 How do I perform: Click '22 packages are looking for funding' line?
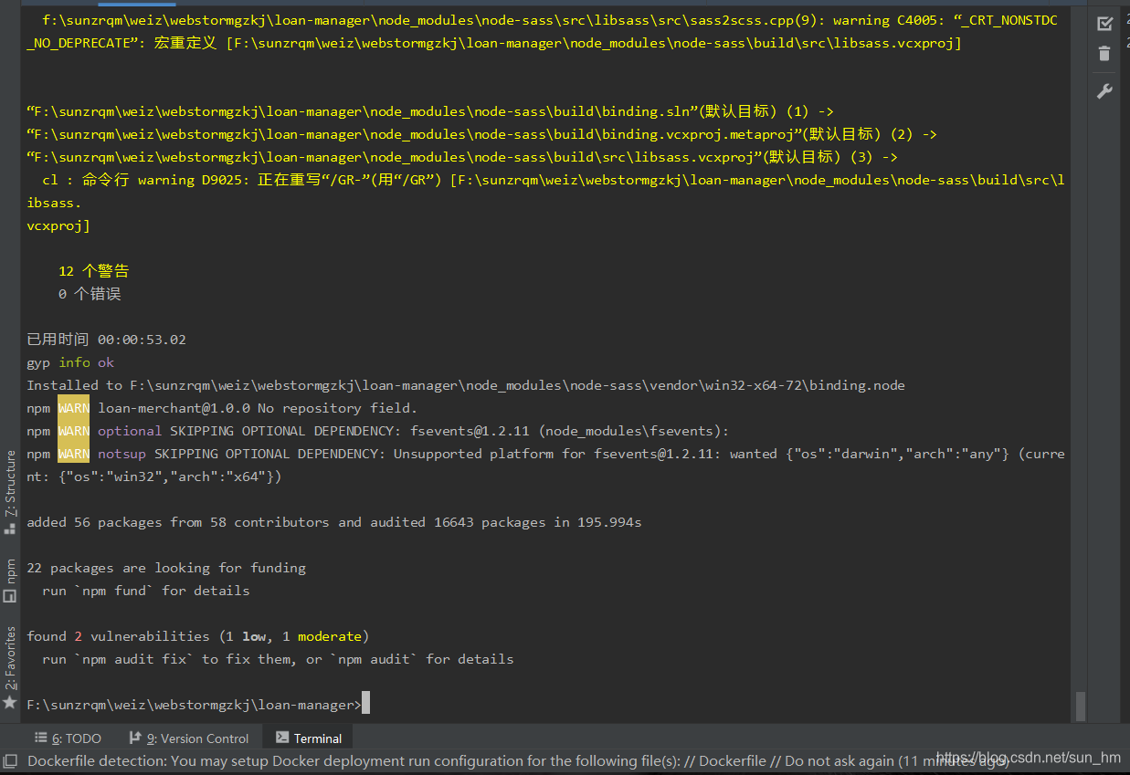(166, 568)
